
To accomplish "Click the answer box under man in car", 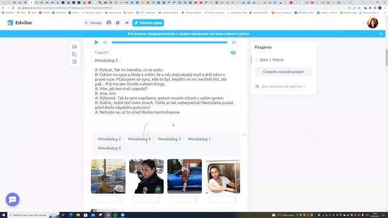I will pos(221,199).
